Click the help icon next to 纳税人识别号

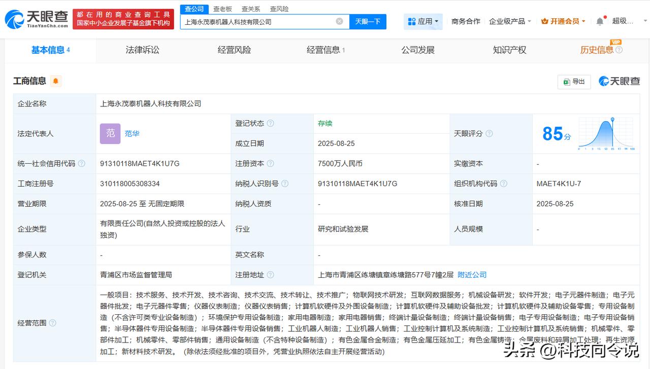285,183
